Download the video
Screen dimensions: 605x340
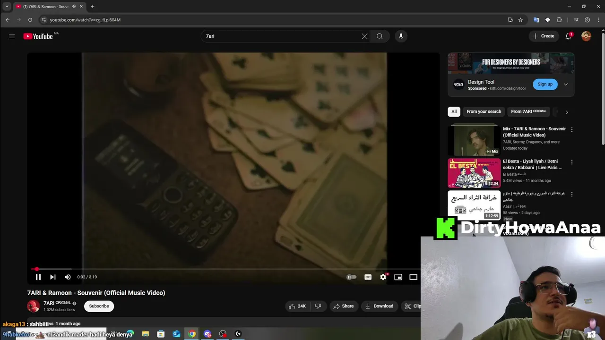(379, 306)
